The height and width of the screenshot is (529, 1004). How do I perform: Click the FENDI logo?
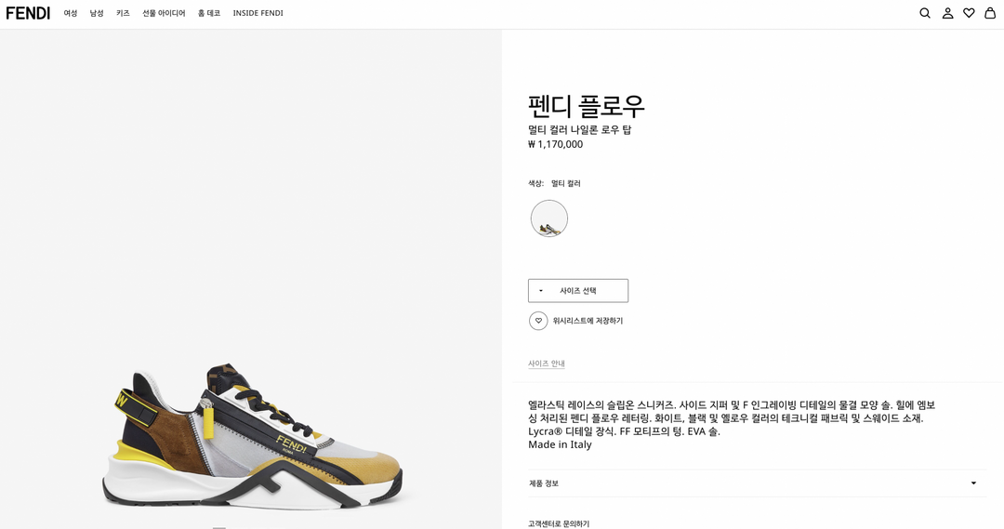pyautogui.click(x=28, y=13)
